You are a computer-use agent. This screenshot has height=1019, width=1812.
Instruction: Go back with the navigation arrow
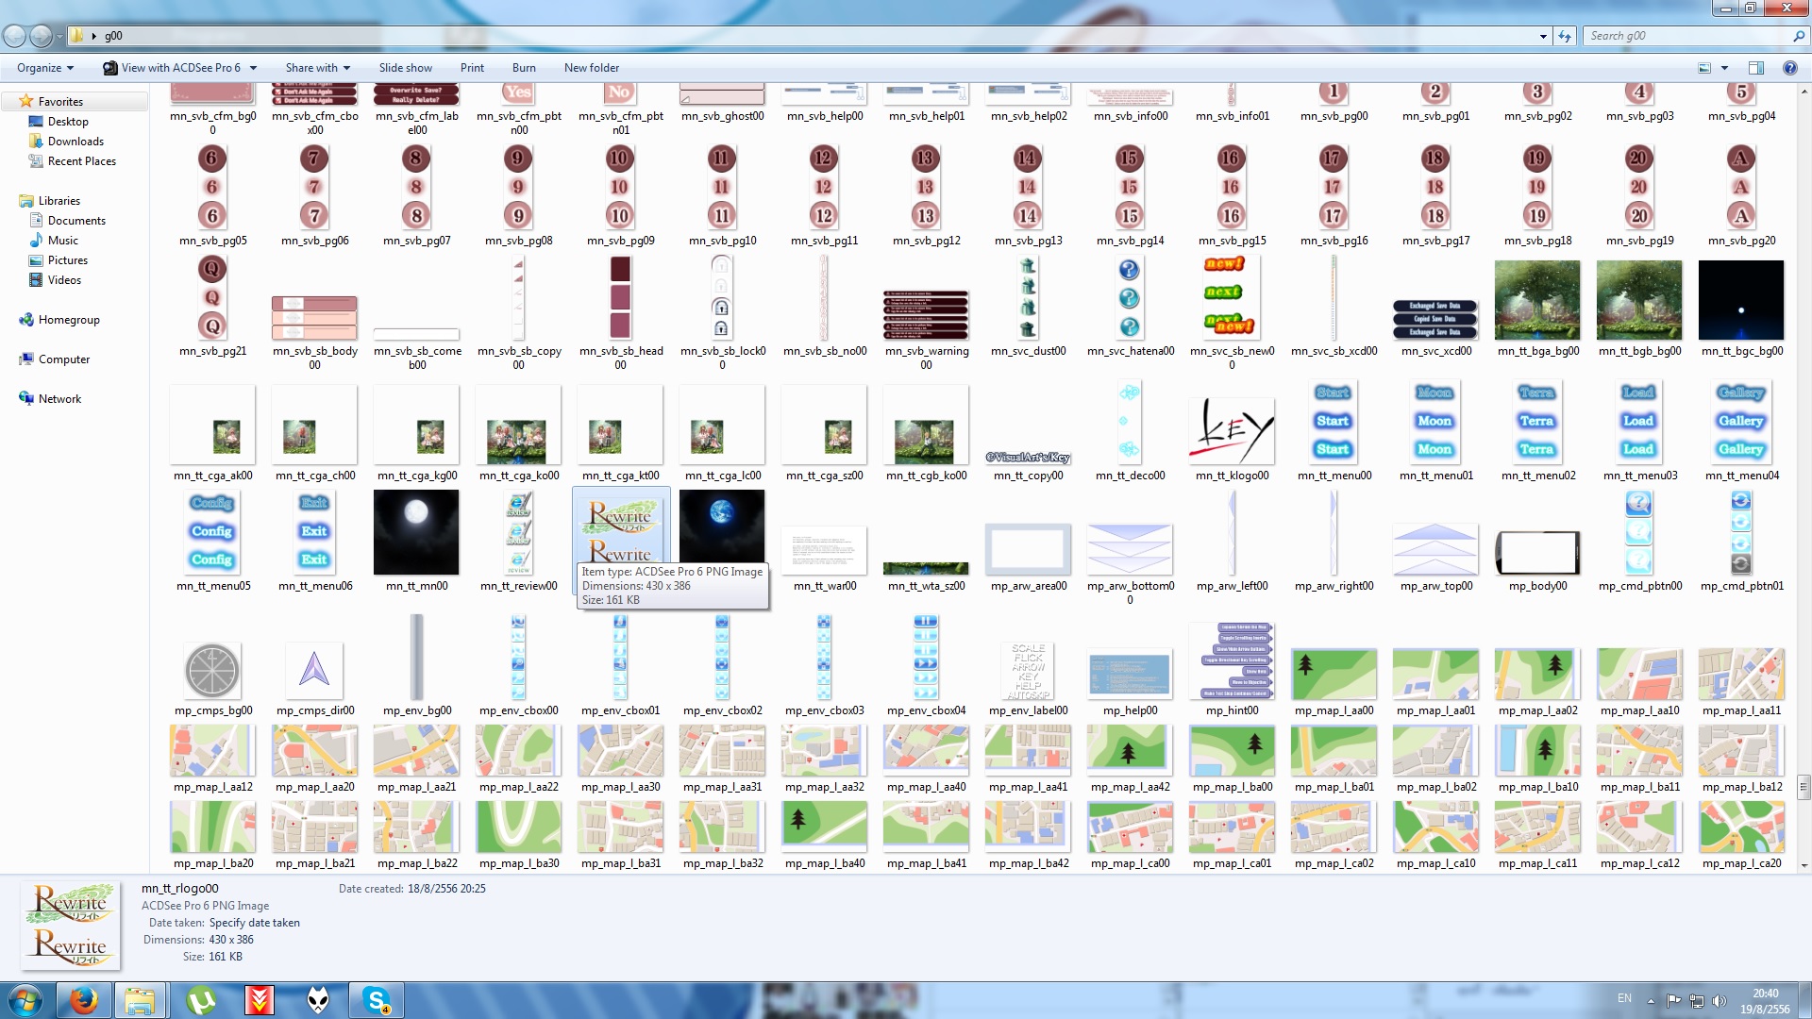click(14, 36)
